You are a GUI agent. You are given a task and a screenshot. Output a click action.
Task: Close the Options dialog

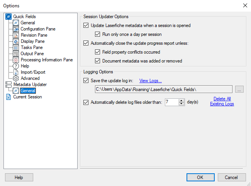[245, 6]
